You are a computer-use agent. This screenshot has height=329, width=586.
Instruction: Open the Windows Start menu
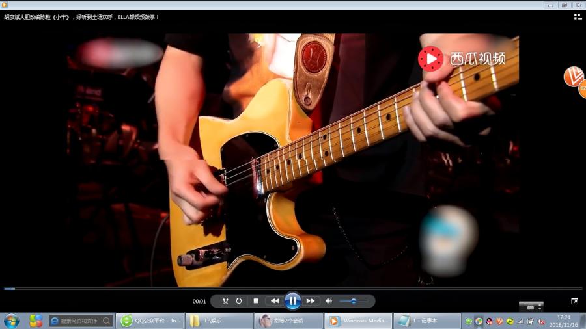[12, 321]
